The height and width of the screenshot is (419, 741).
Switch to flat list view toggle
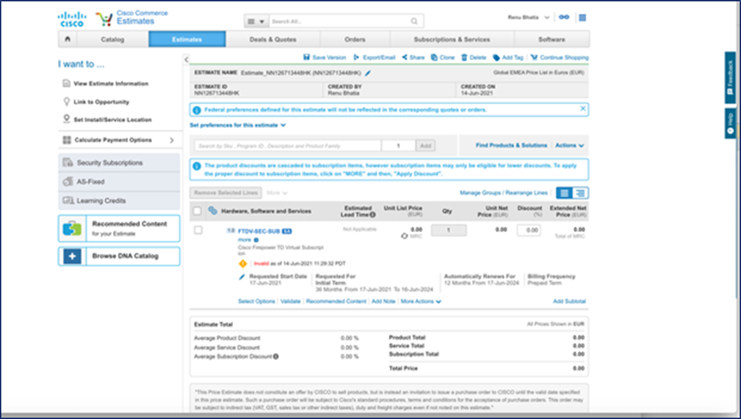(x=564, y=192)
